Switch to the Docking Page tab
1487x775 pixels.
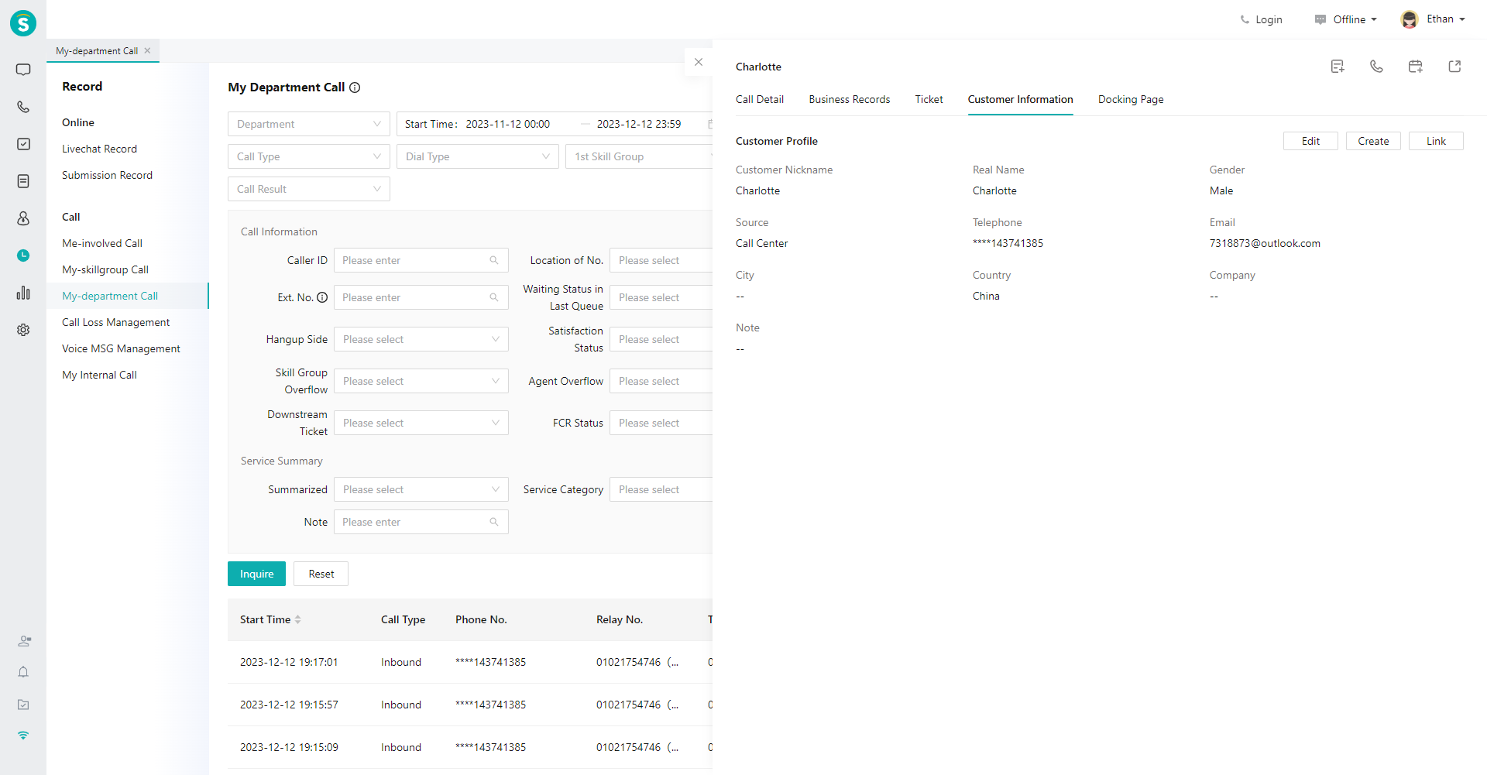point(1131,99)
